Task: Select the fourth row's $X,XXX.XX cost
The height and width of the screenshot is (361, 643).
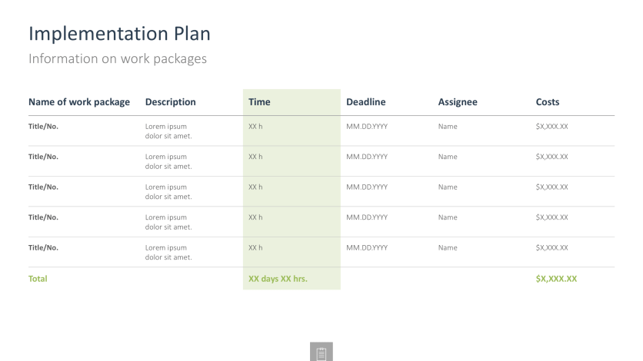Action: (552, 217)
